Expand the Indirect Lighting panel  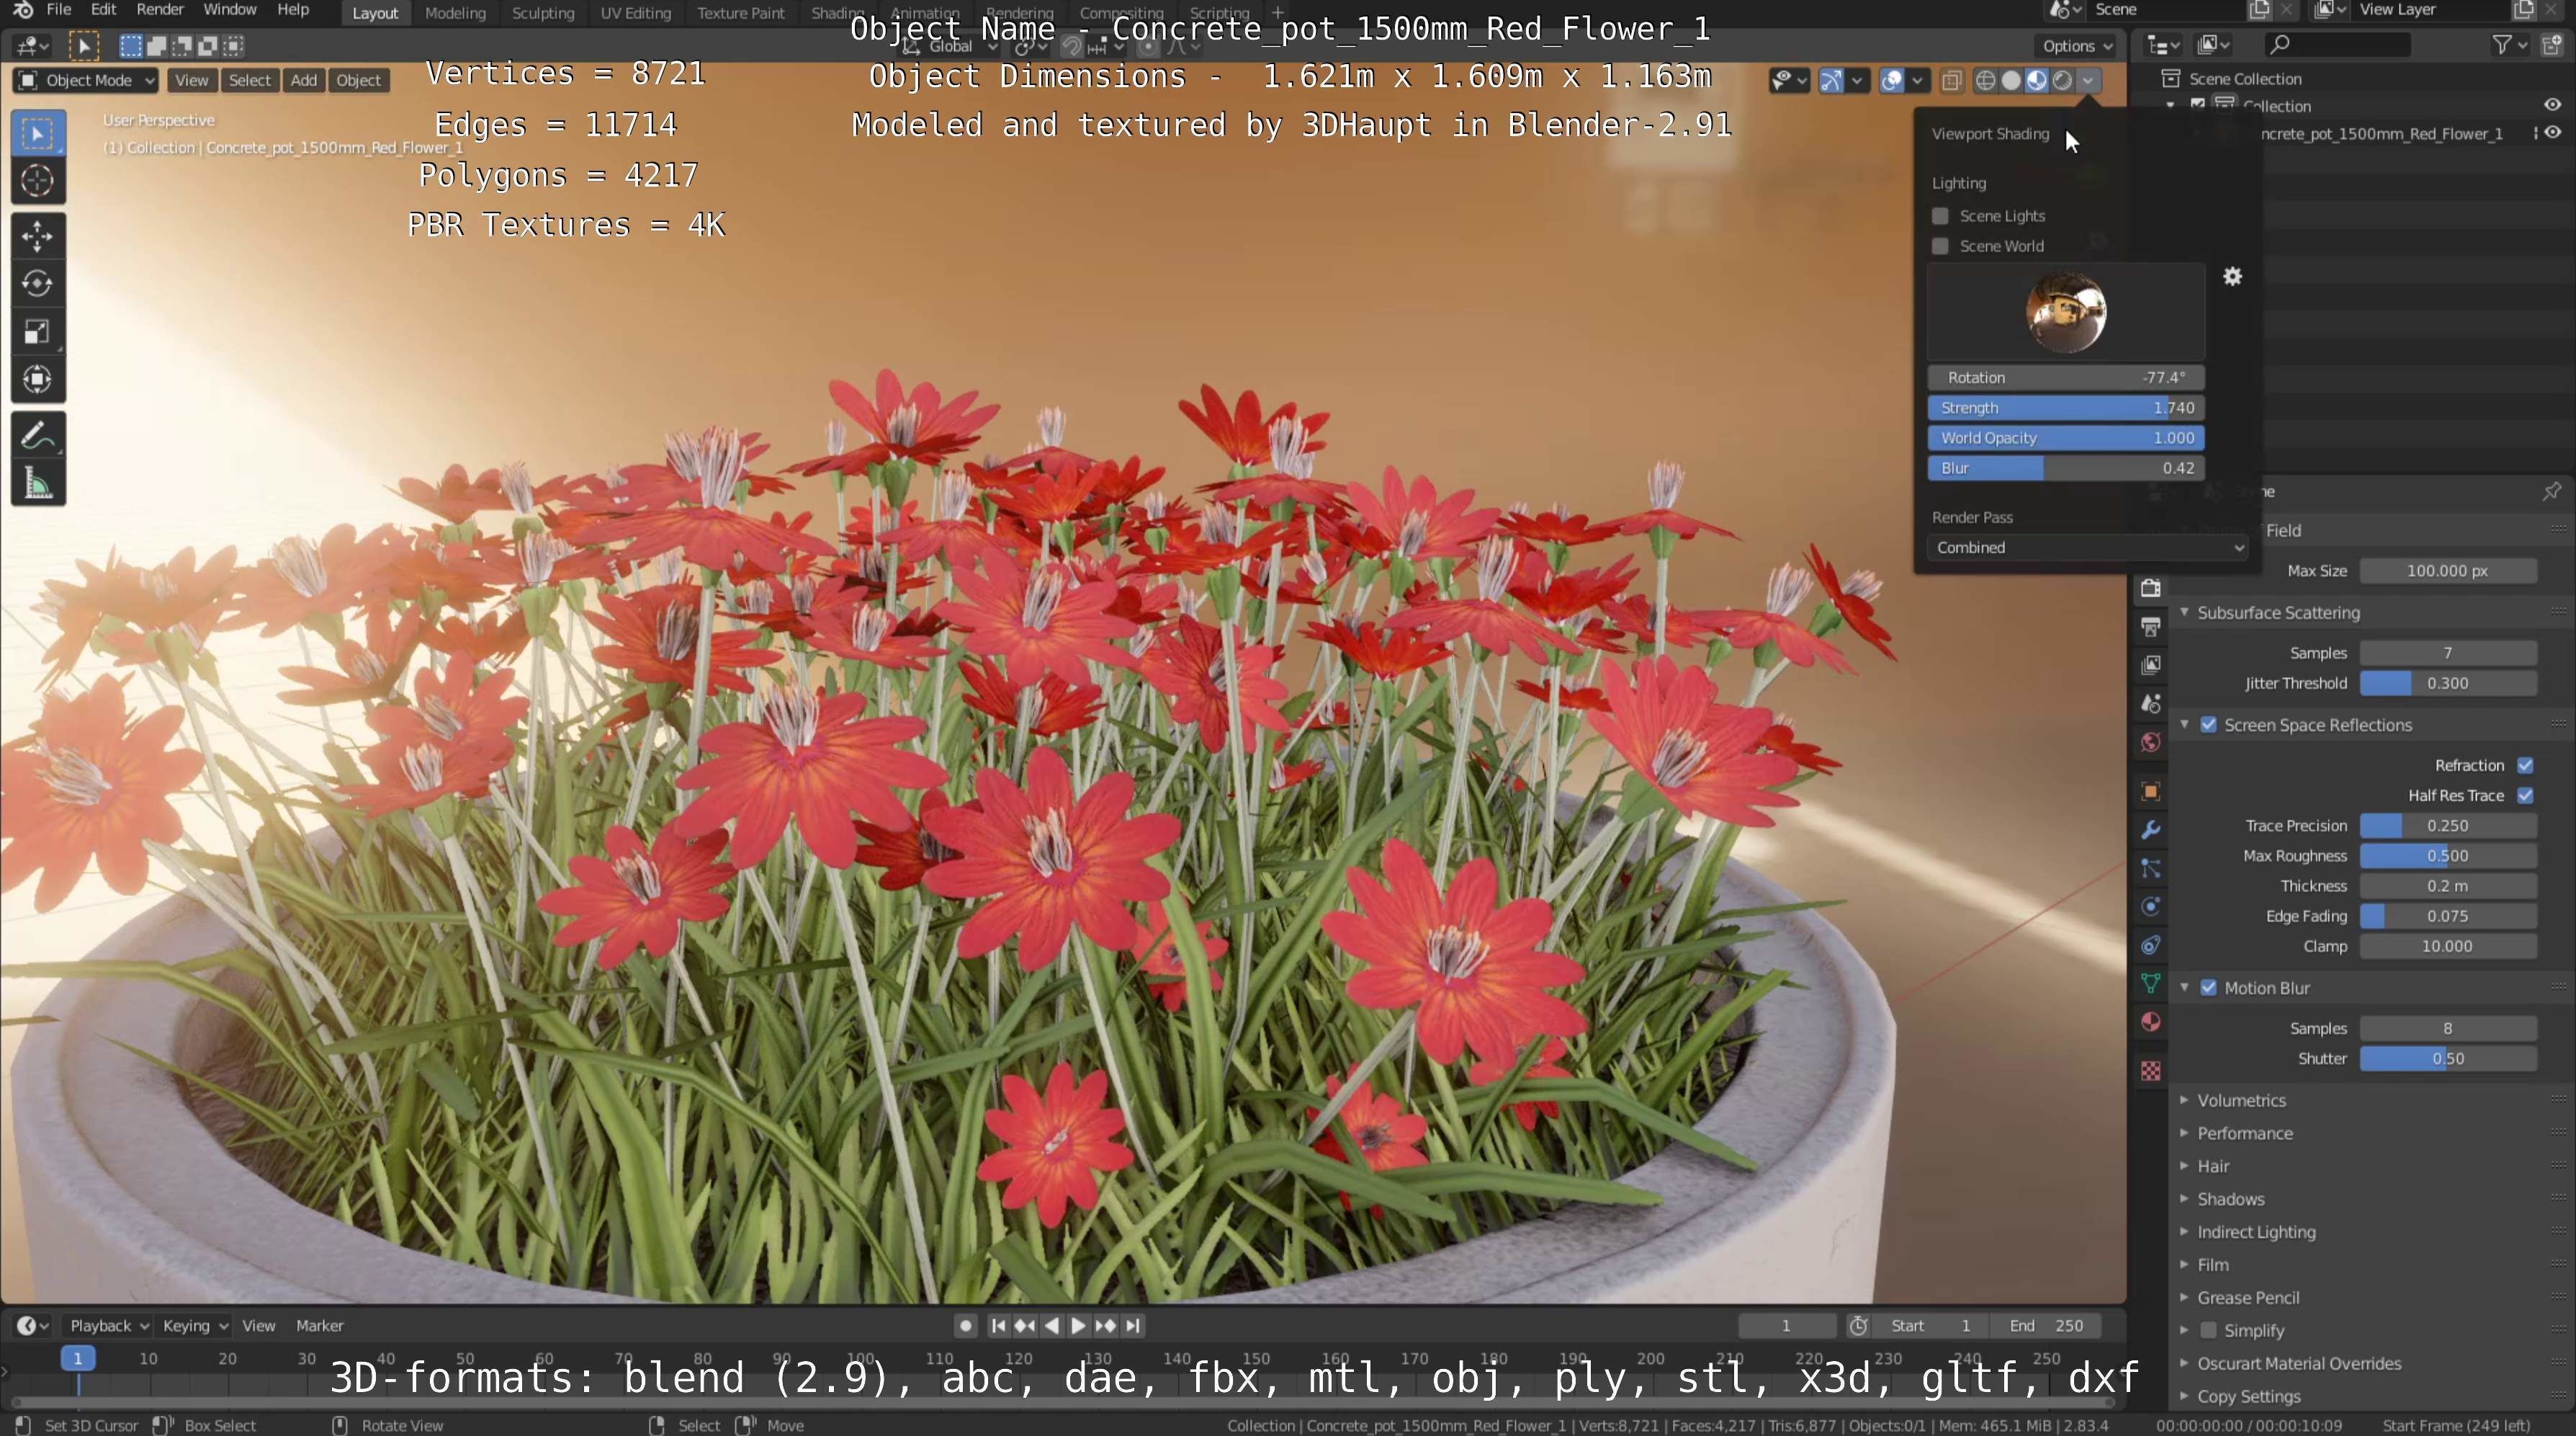pos(2256,1233)
